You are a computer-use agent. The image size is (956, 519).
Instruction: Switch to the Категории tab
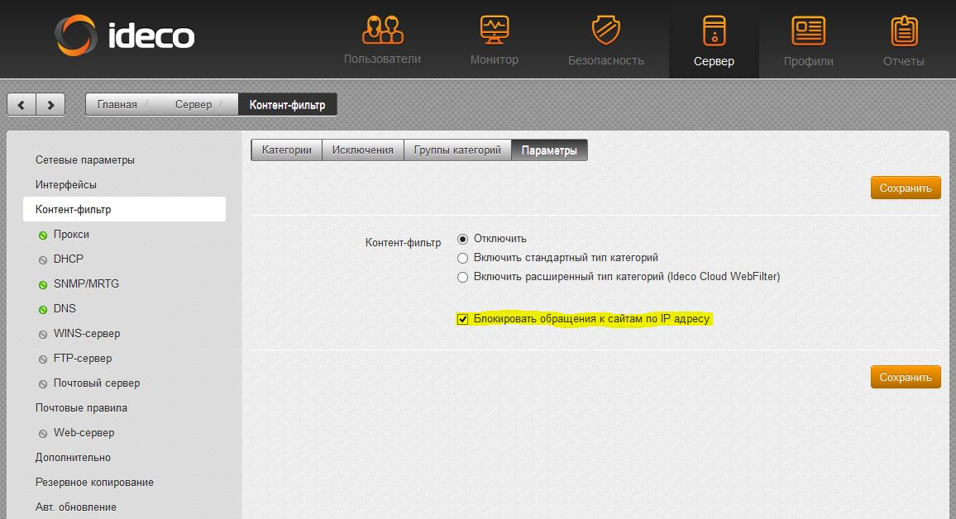point(287,150)
